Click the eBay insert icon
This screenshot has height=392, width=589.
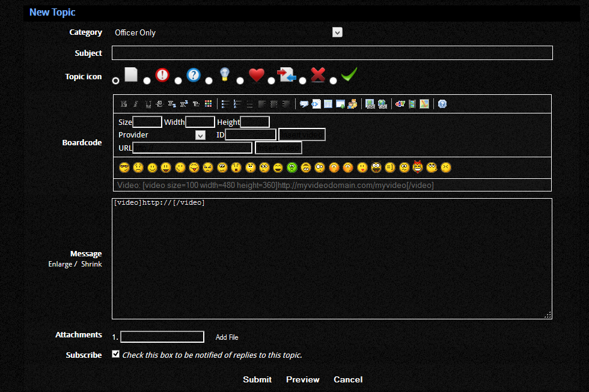click(x=400, y=104)
